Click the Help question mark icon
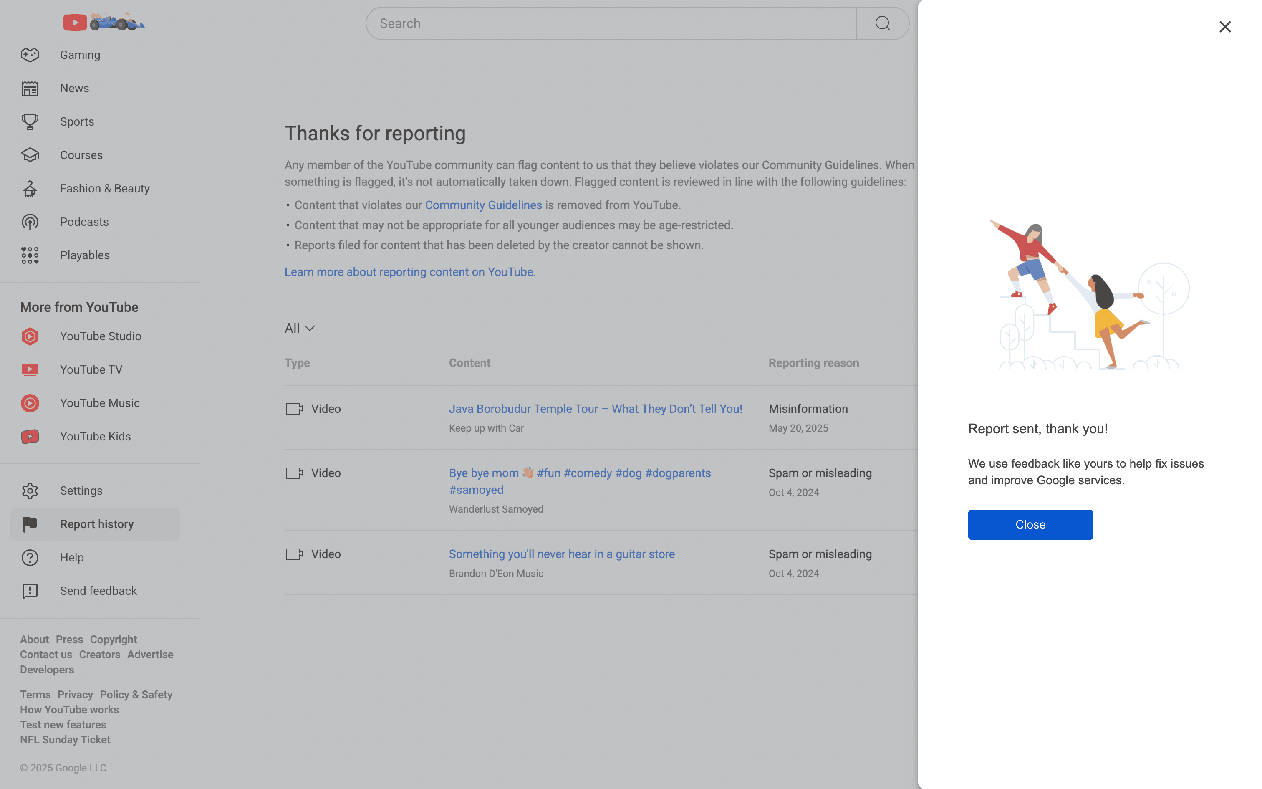Image resolution: width=1262 pixels, height=789 pixels. tap(30, 557)
